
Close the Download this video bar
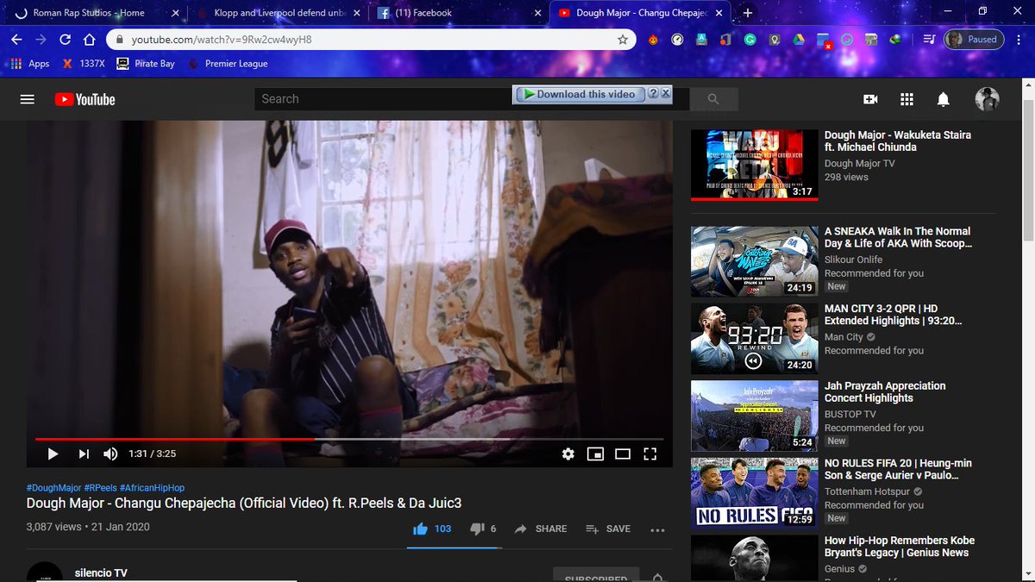[666, 94]
